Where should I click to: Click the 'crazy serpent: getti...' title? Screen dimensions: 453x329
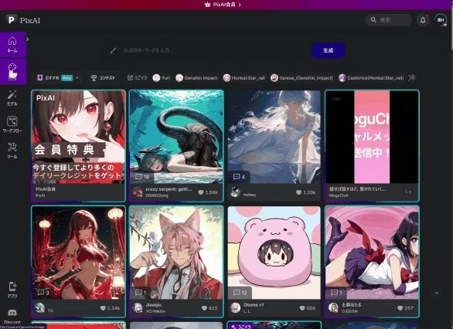coord(169,189)
